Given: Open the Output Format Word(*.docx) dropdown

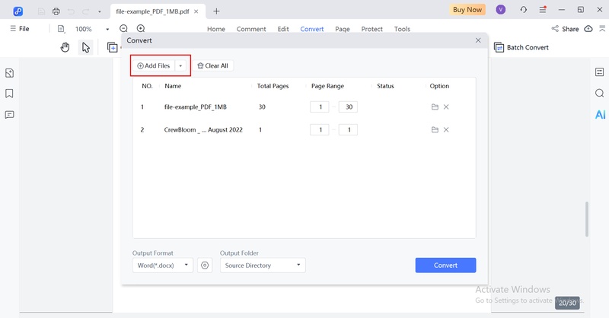Looking at the screenshot, I should pos(163,266).
